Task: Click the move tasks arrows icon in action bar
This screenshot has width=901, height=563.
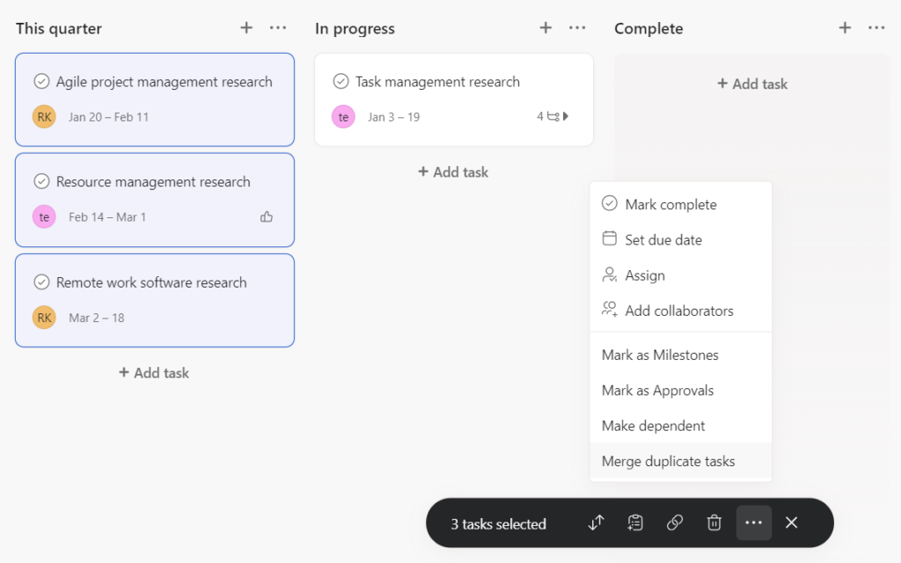Action: [597, 523]
